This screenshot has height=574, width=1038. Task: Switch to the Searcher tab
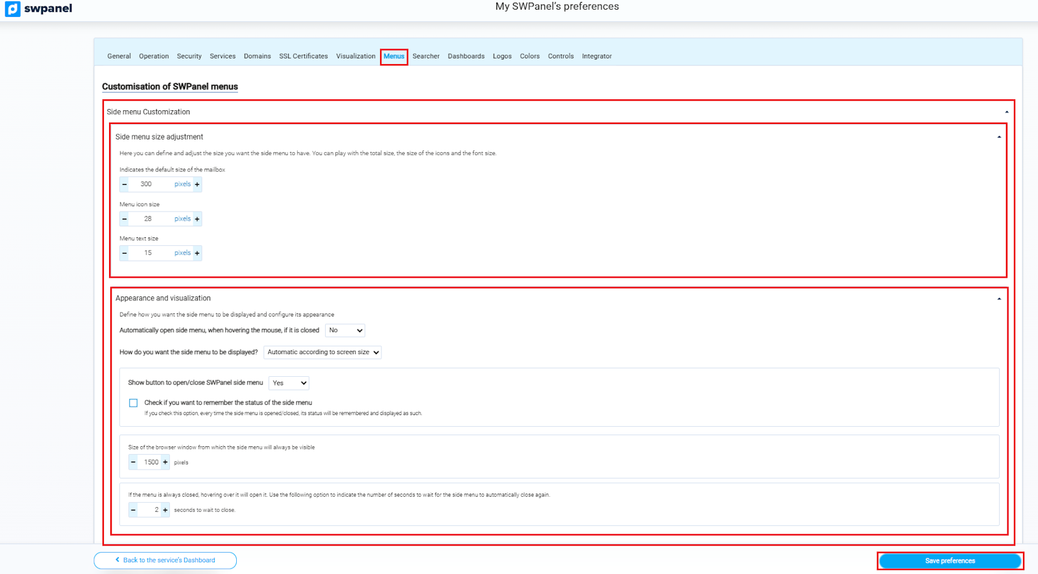click(x=426, y=56)
